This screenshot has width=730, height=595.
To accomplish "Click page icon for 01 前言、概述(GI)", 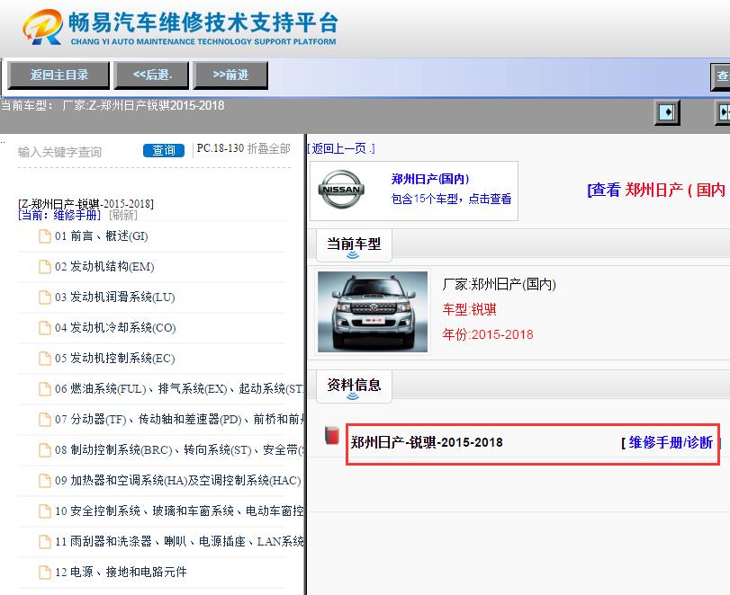I will 45,236.
